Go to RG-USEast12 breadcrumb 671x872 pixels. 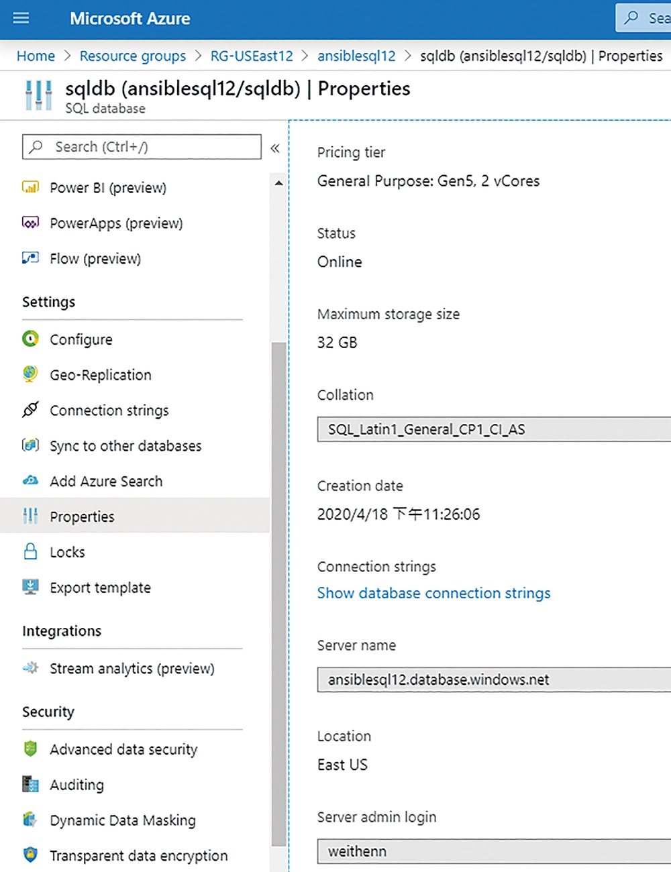(x=252, y=56)
